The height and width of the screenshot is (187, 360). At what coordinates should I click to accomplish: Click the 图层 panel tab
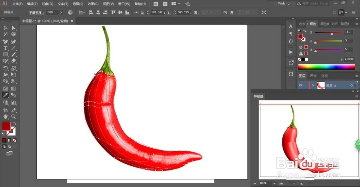click(x=302, y=76)
